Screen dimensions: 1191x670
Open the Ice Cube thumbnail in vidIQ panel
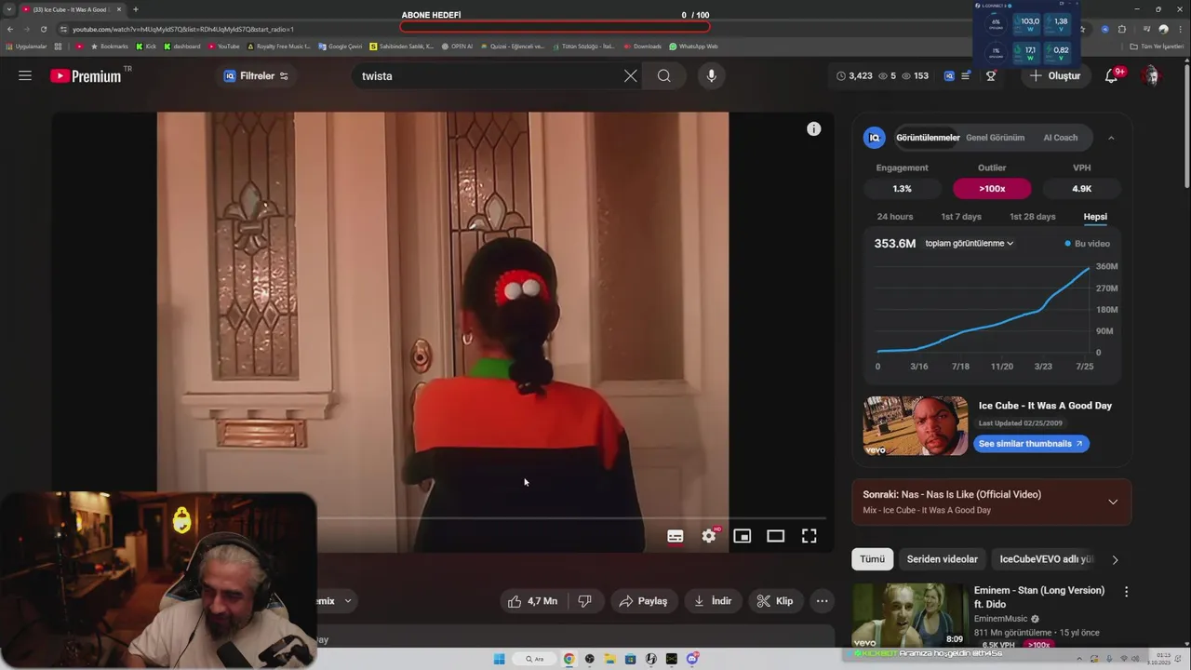click(915, 426)
